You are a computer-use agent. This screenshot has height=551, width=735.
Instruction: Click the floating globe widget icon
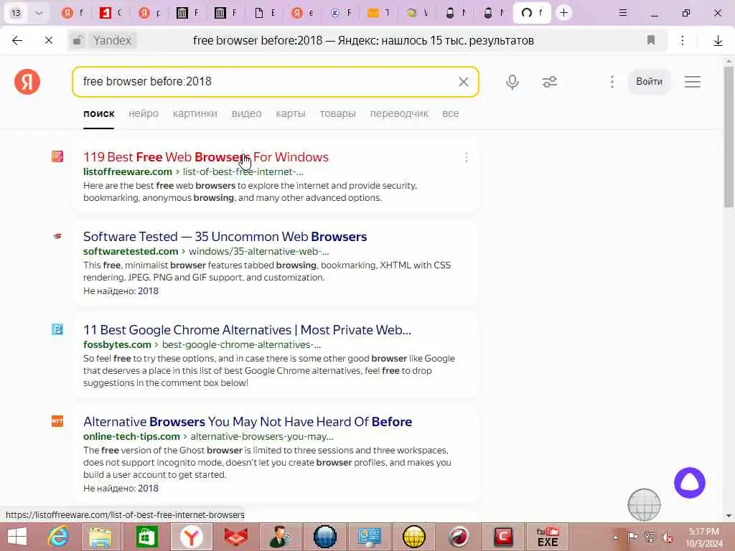(644, 504)
